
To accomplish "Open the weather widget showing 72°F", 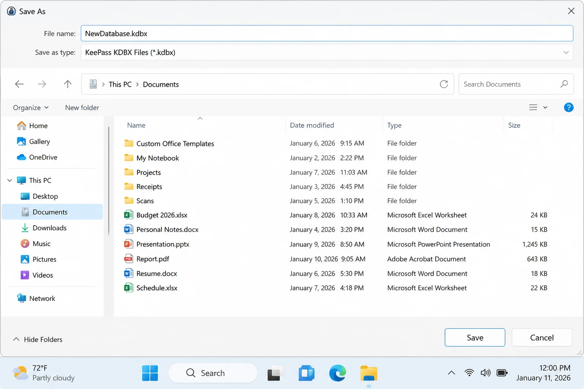I will (x=44, y=373).
